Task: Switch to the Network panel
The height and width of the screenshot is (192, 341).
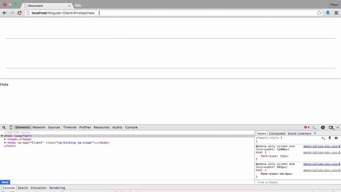Action: pyautogui.click(x=39, y=127)
